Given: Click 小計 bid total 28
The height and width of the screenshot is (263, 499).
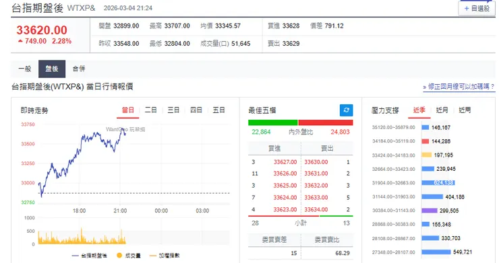Looking at the screenshot, I should point(255,223).
